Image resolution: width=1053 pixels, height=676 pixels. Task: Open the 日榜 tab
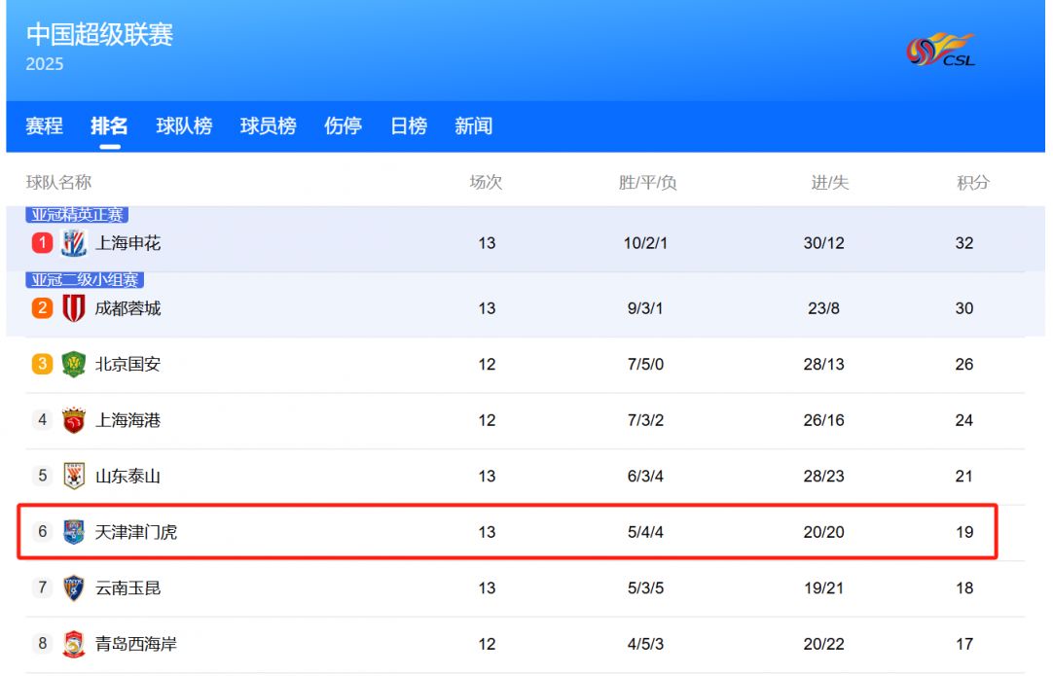409,126
